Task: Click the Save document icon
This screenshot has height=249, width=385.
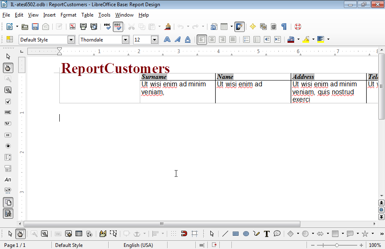Action: coord(35,27)
